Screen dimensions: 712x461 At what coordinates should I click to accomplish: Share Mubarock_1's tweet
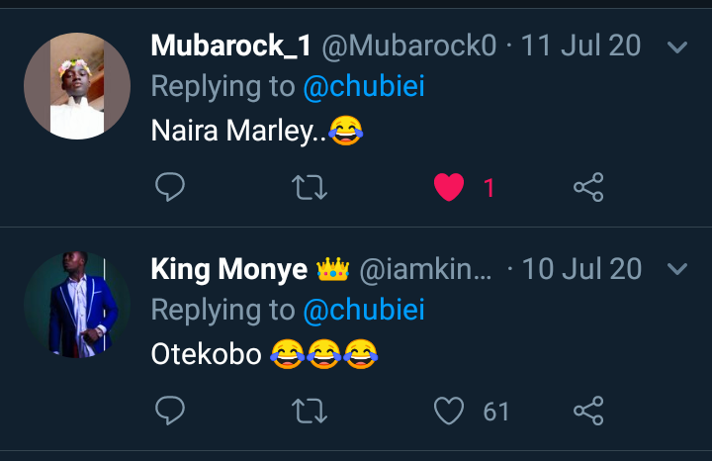(588, 187)
